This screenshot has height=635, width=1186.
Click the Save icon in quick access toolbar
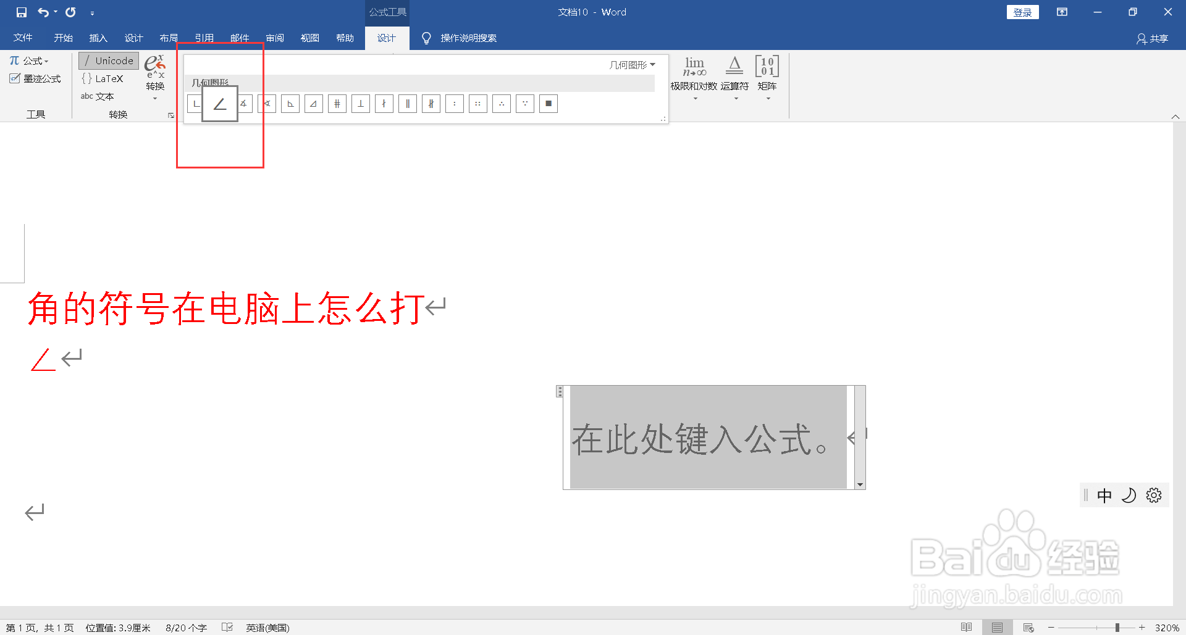coord(22,12)
